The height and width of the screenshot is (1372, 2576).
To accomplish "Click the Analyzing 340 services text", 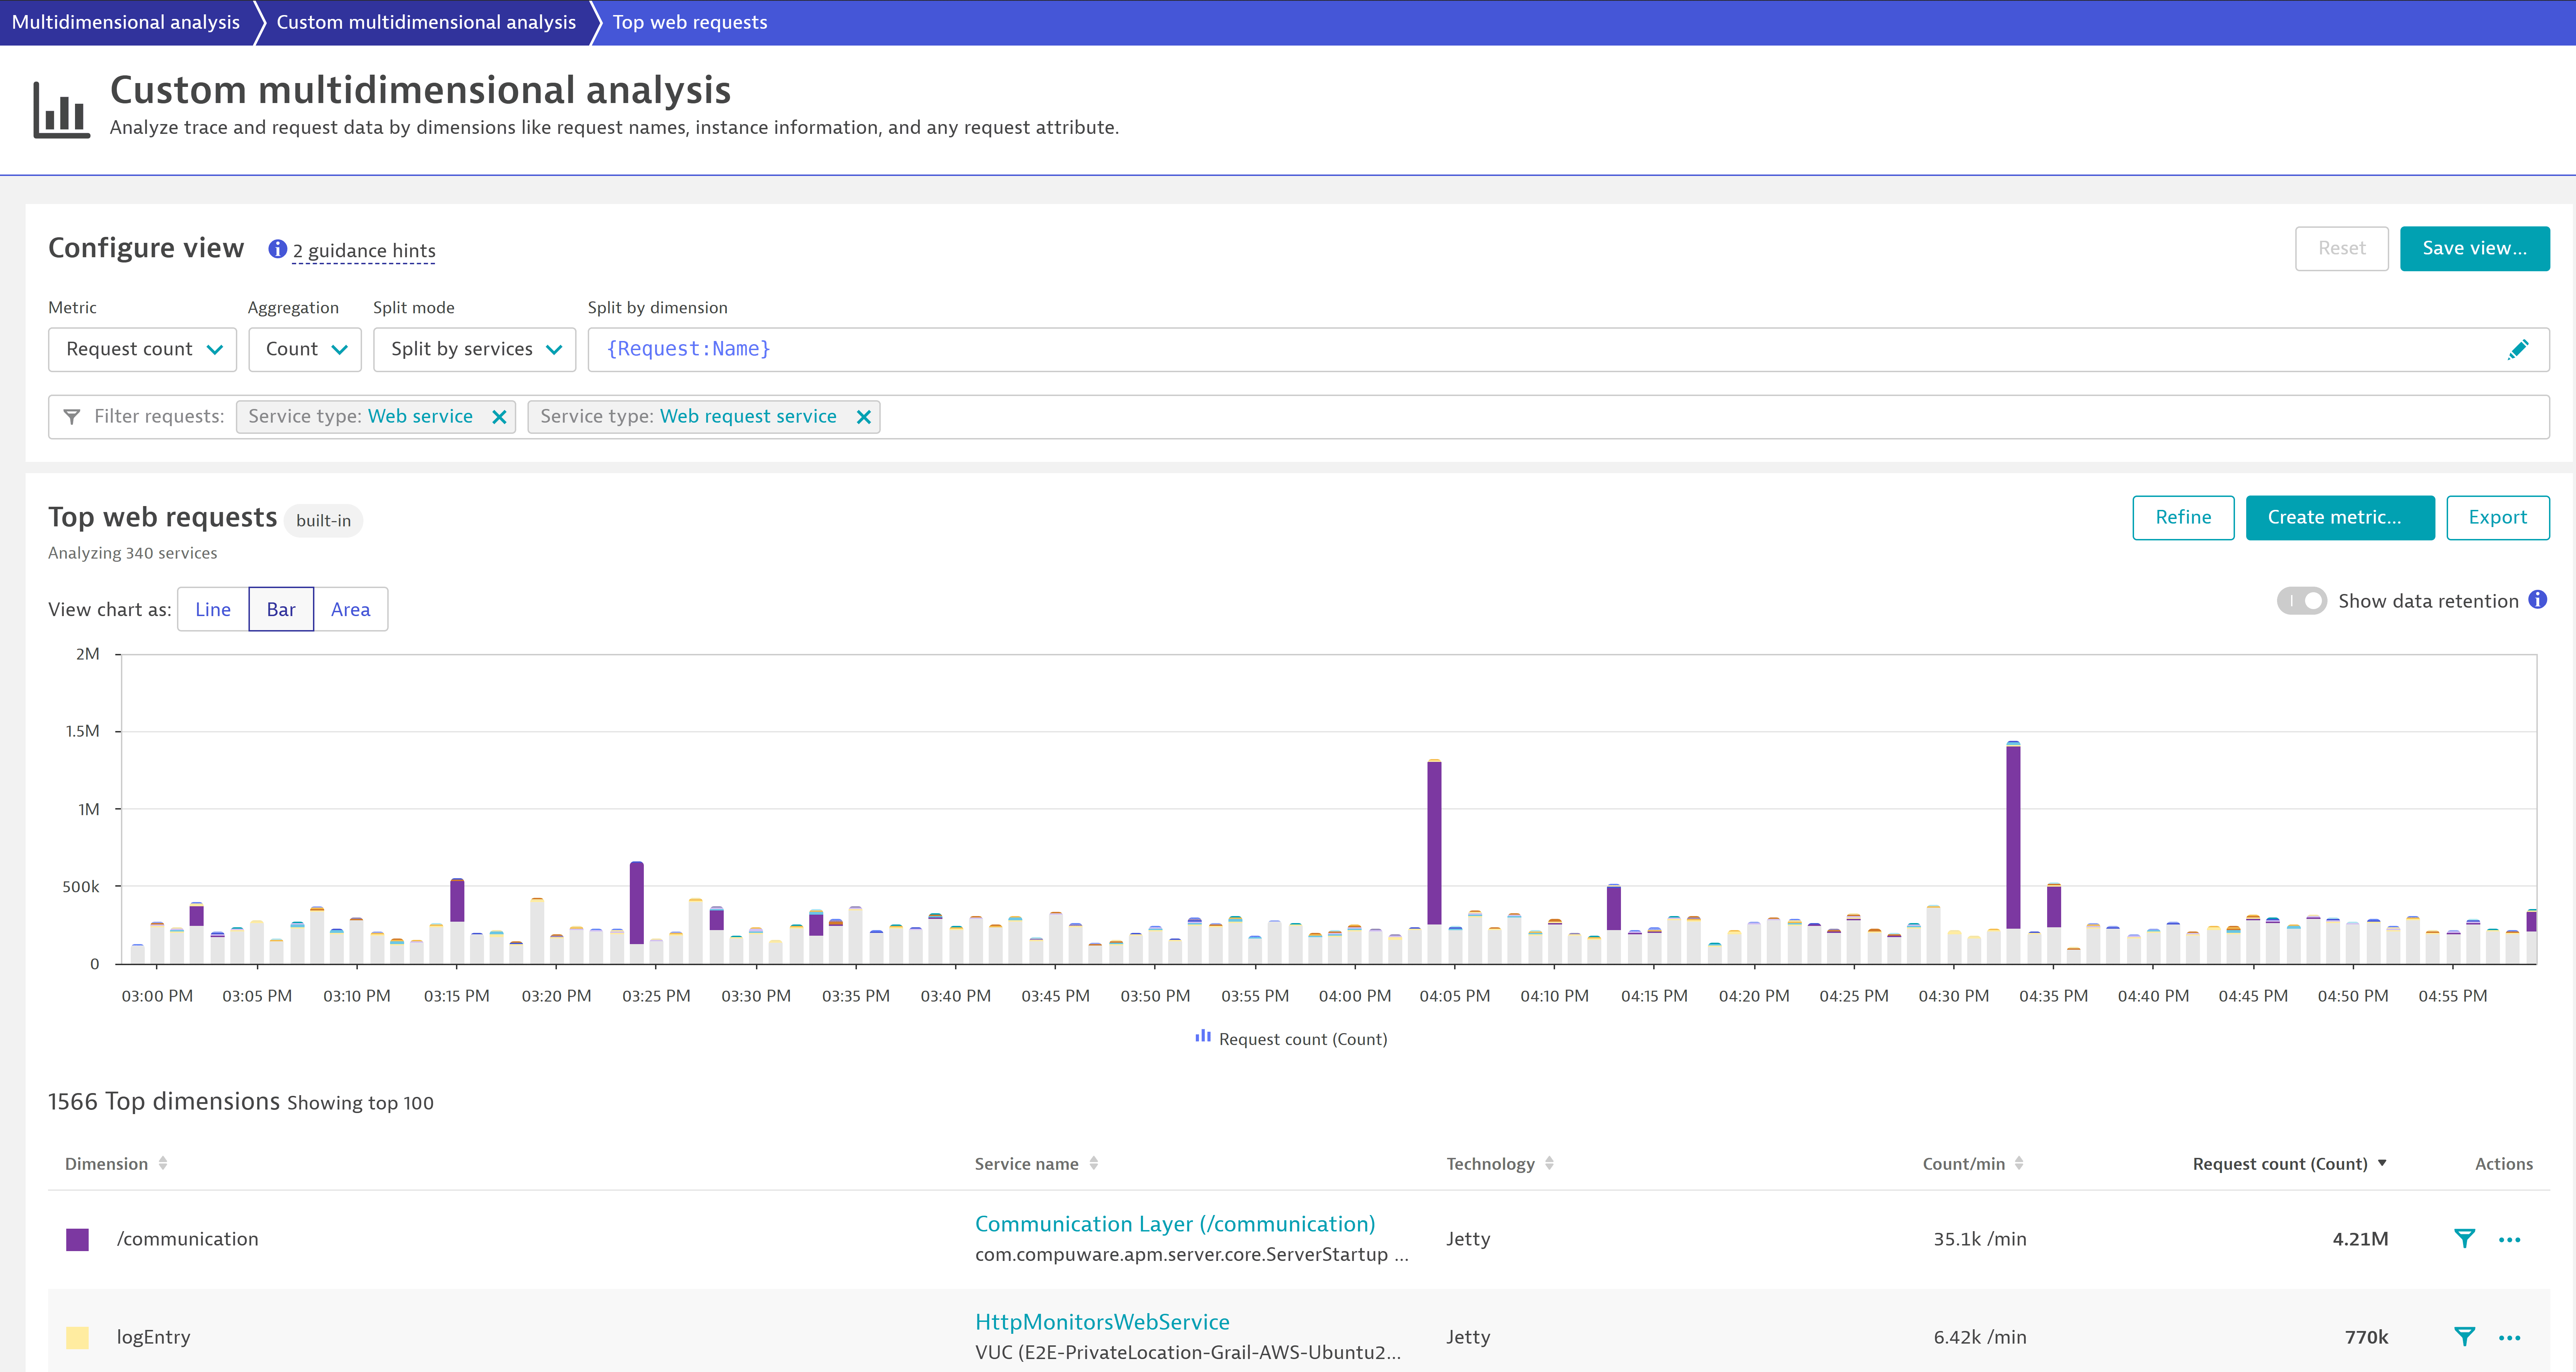I will point(132,553).
